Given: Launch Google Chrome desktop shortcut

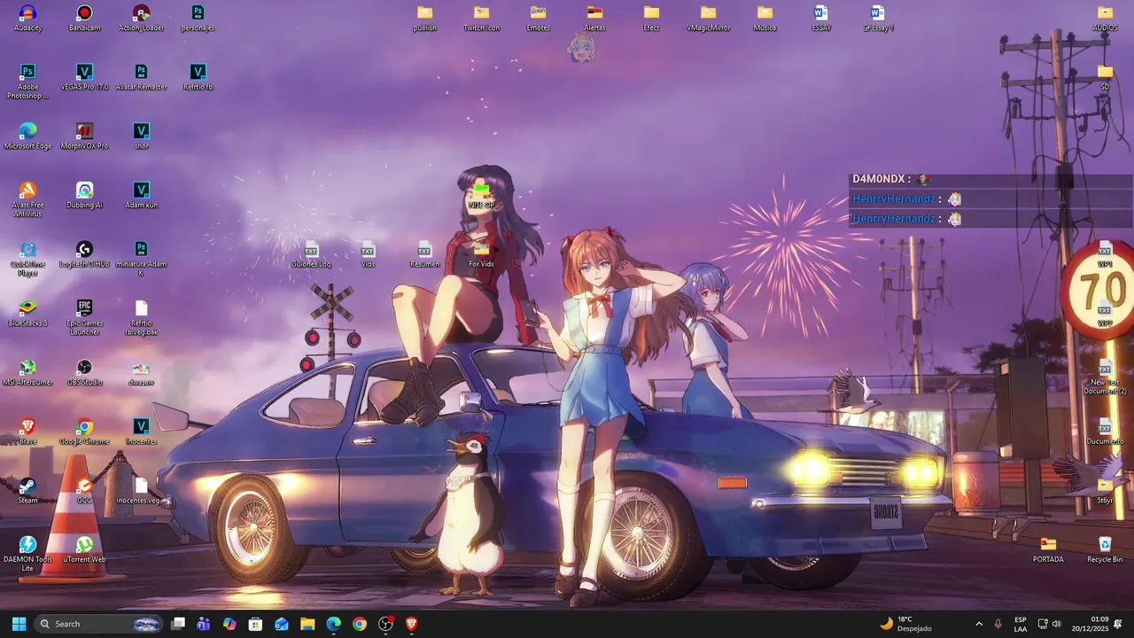Looking at the screenshot, I should click(84, 432).
